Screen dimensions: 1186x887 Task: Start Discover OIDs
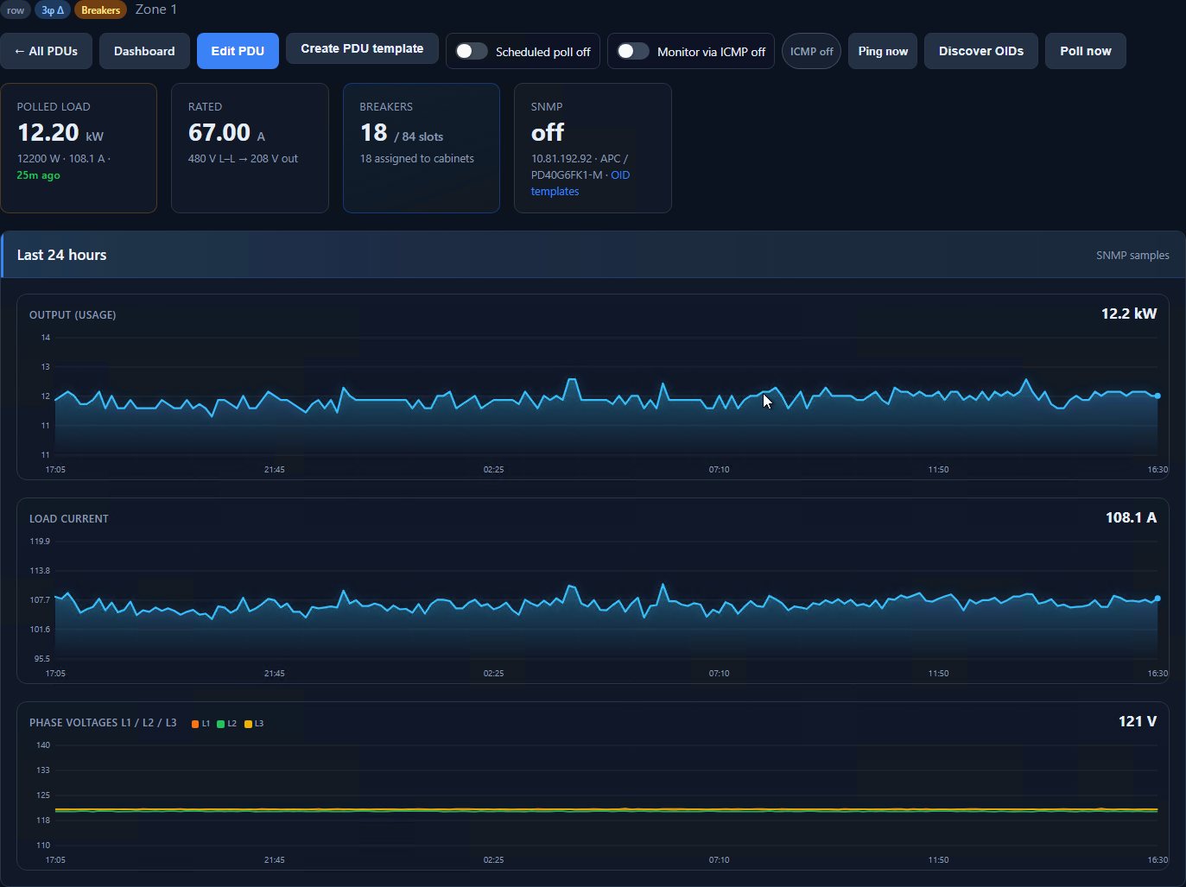click(981, 51)
